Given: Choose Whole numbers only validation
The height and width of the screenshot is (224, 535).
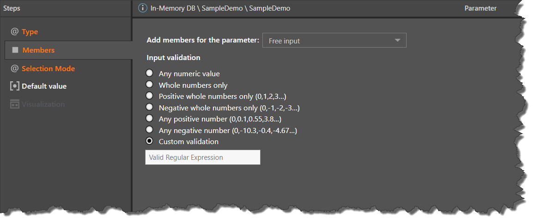Looking at the screenshot, I should click(149, 85).
